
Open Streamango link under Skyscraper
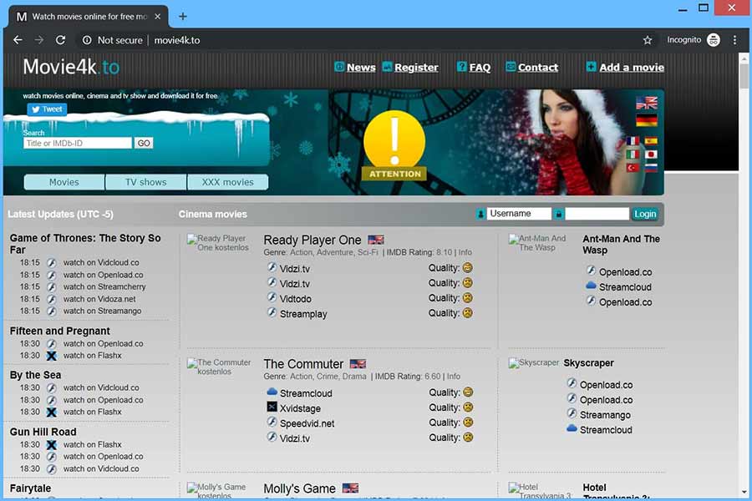click(x=605, y=415)
